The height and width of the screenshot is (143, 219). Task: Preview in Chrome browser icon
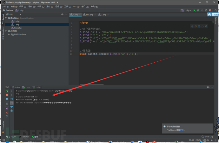pyautogui.click(x=192, y=26)
